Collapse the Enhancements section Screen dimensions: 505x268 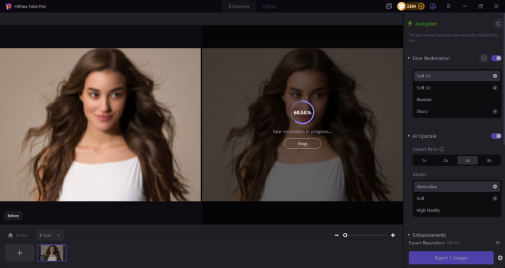pyautogui.click(x=409, y=235)
